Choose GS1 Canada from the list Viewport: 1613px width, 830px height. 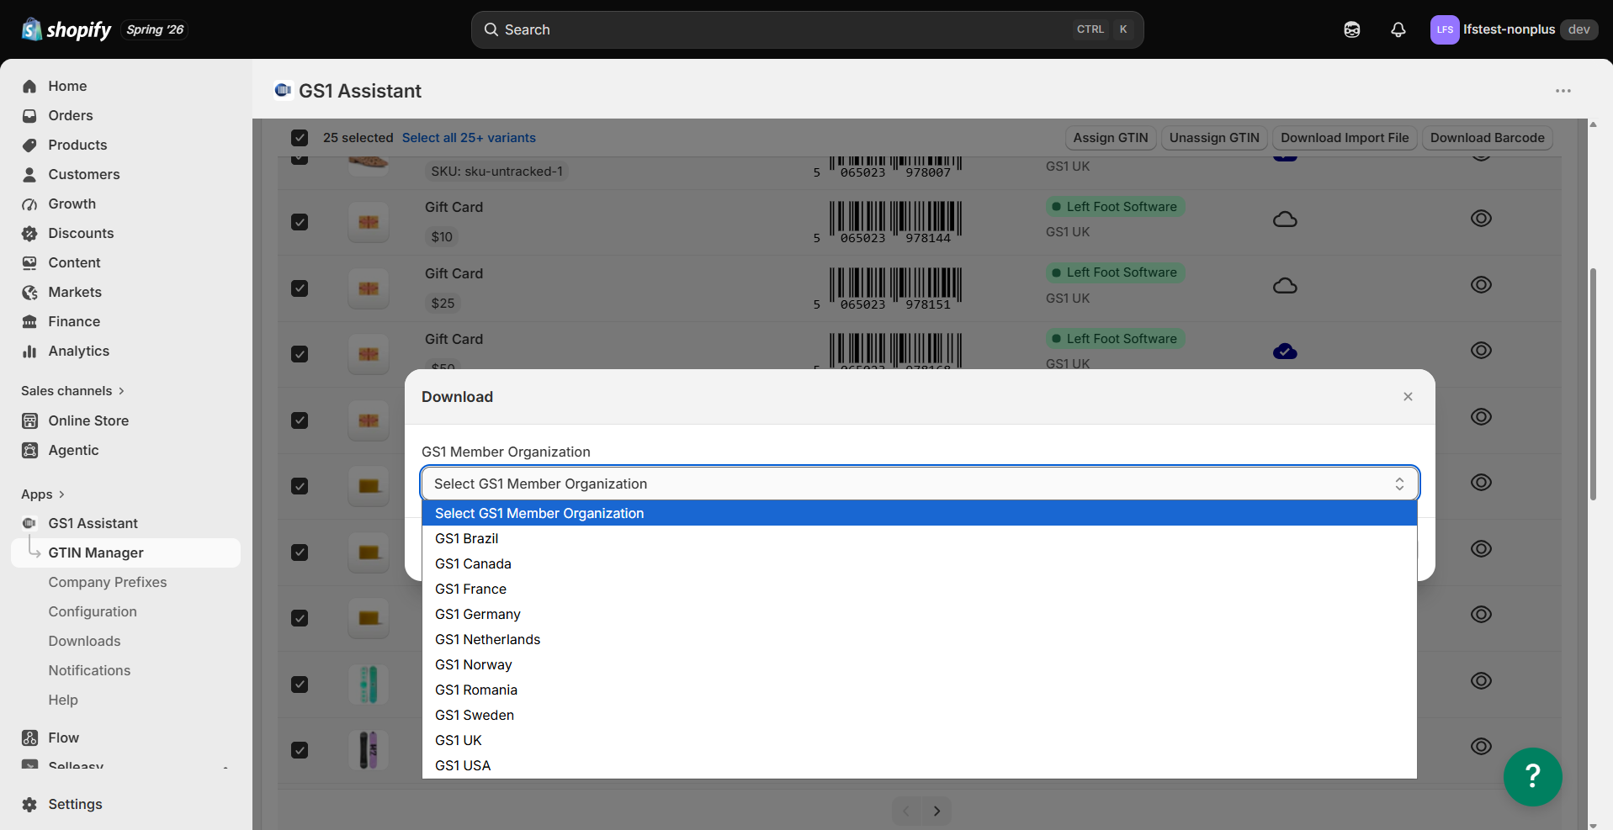click(x=920, y=563)
